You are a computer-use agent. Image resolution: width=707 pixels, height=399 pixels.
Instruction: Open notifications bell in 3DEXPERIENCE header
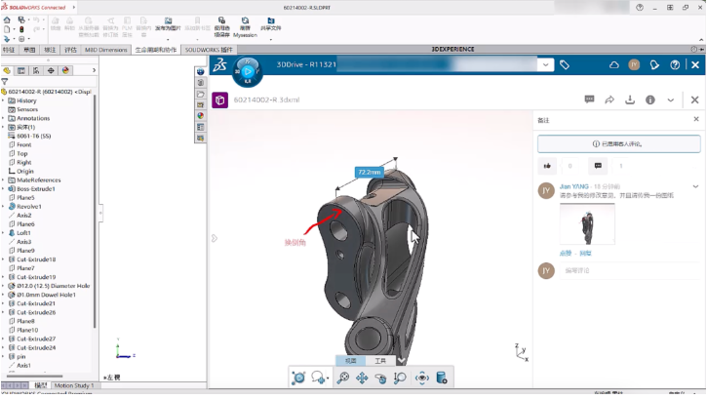(654, 65)
